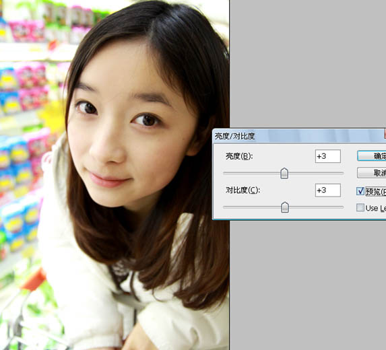
Task: Toggle the 预览 preview checkbox
Action: pos(360,191)
